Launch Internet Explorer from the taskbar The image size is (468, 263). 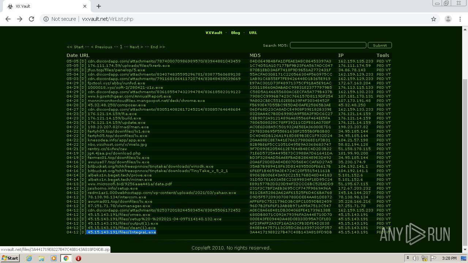[x=29, y=258]
